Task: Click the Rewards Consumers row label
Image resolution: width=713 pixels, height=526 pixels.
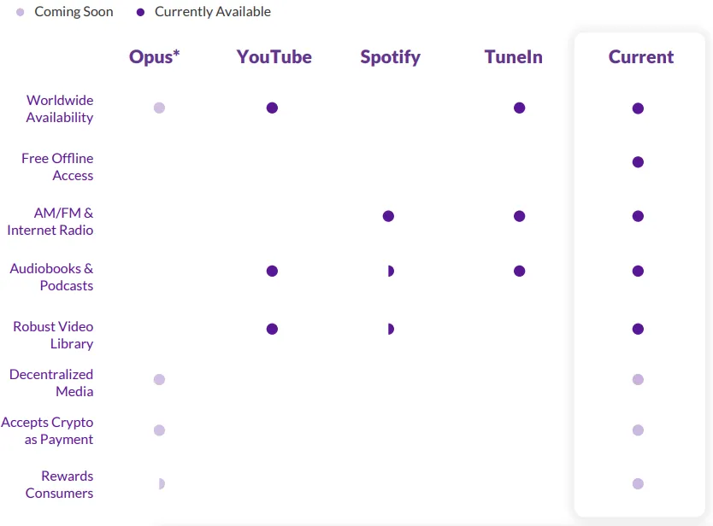Action: tap(59, 484)
